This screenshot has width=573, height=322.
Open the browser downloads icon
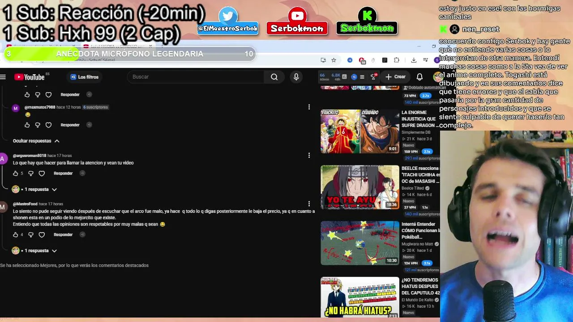[414, 60]
